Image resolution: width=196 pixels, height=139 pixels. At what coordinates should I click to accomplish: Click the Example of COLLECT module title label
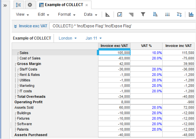(x=32, y=38)
